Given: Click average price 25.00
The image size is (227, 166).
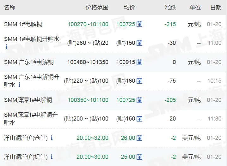Looking at the screenshot, I should tap(128, 157).
